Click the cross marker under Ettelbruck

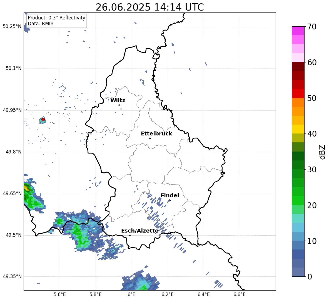tap(150, 138)
